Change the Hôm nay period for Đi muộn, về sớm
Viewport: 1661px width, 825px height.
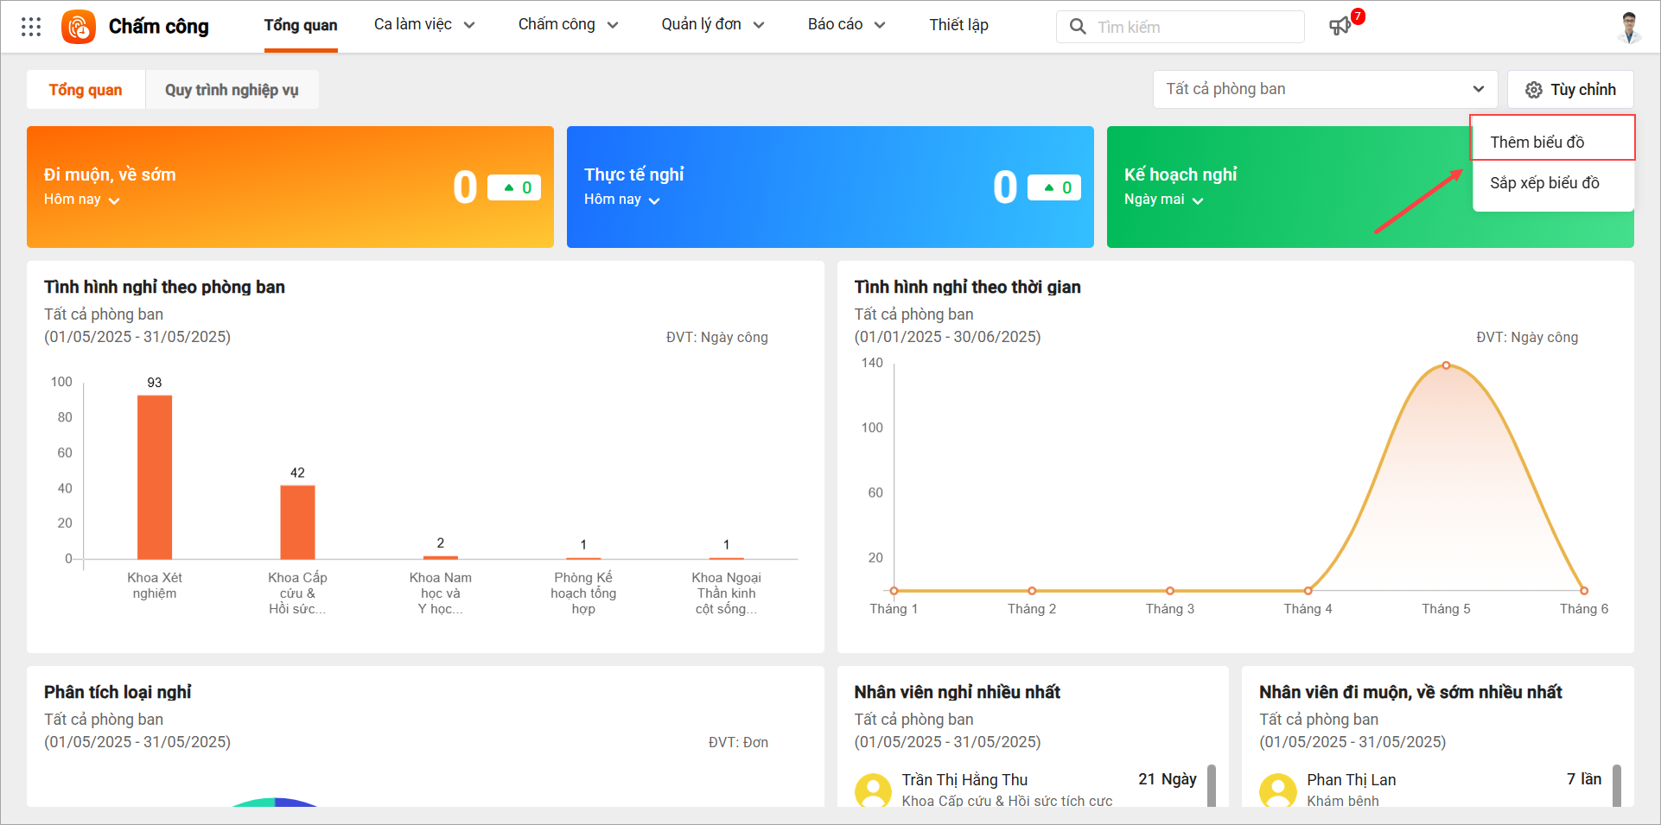tap(82, 200)
